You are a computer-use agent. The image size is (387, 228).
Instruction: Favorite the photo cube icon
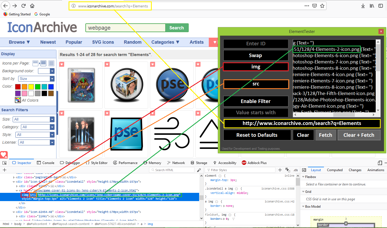click(107, 64)
